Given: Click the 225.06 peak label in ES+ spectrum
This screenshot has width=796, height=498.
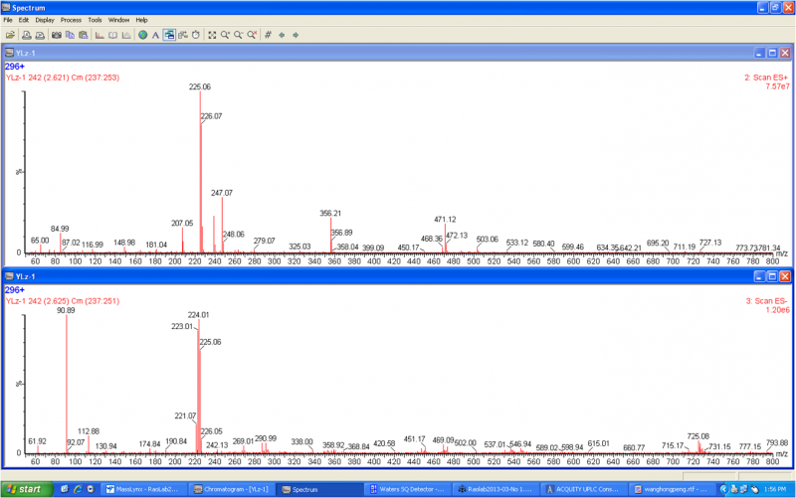Looking at the screenshot, I should pyautogui.click(x=200, y=87).
